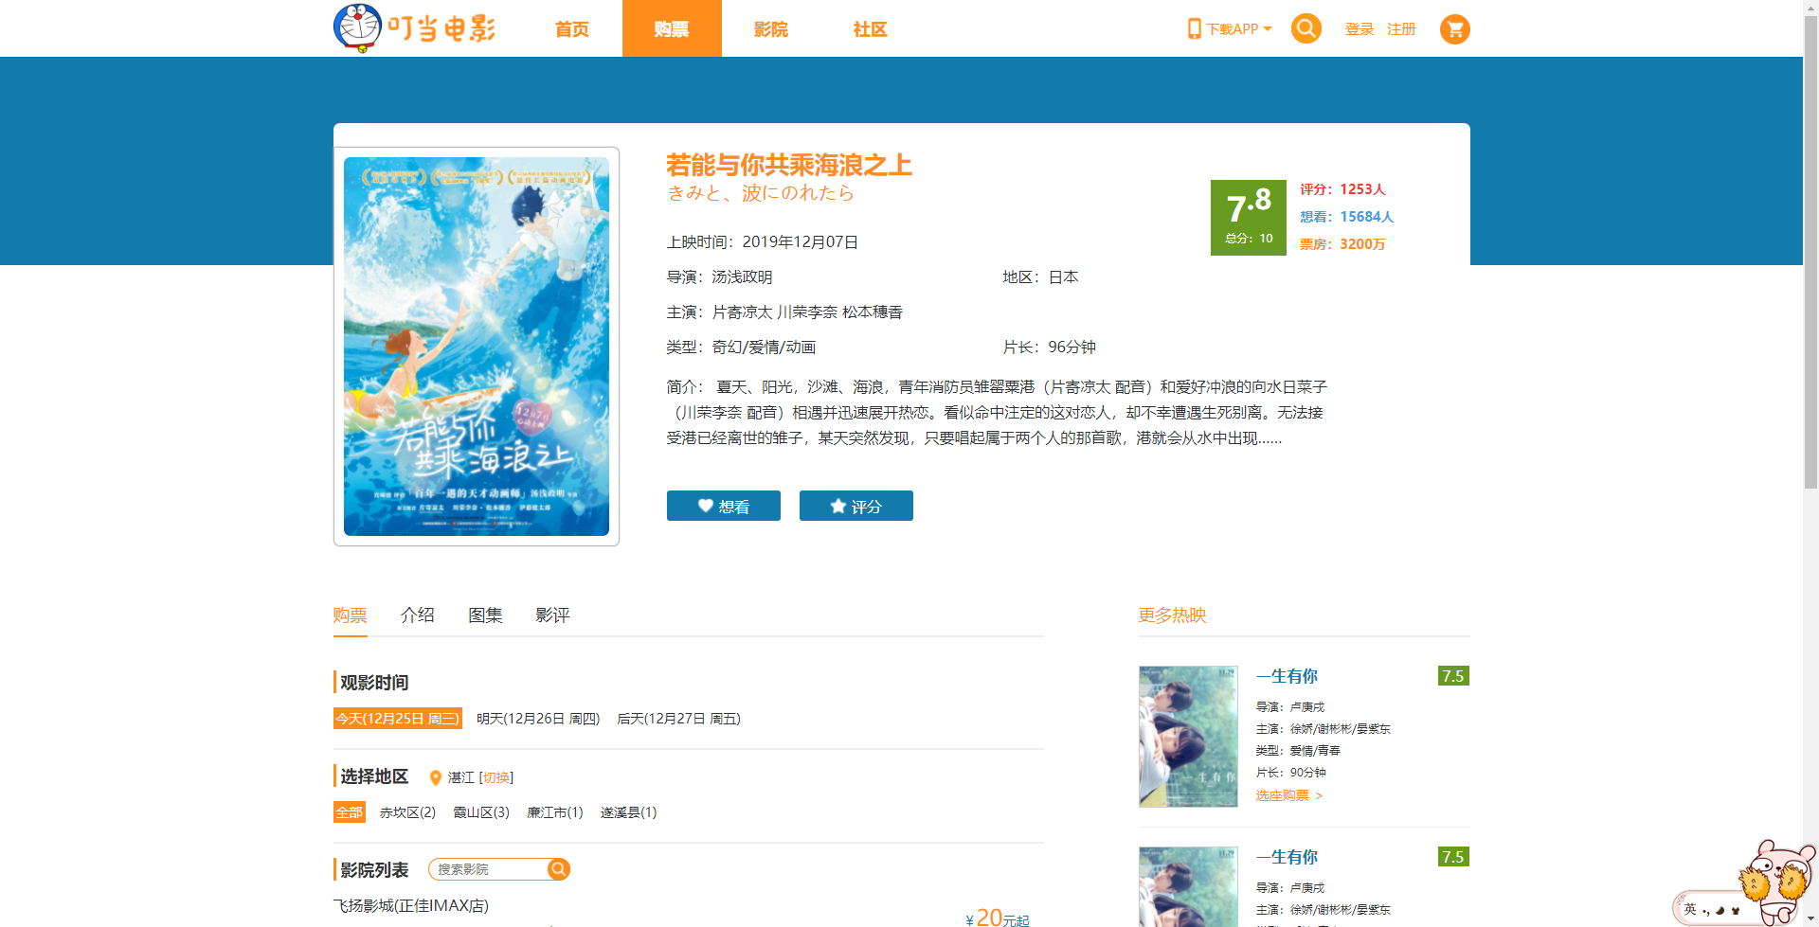Select the 购票 section tab
This screenshot has width=1819, height=927.
click(350, 615)
